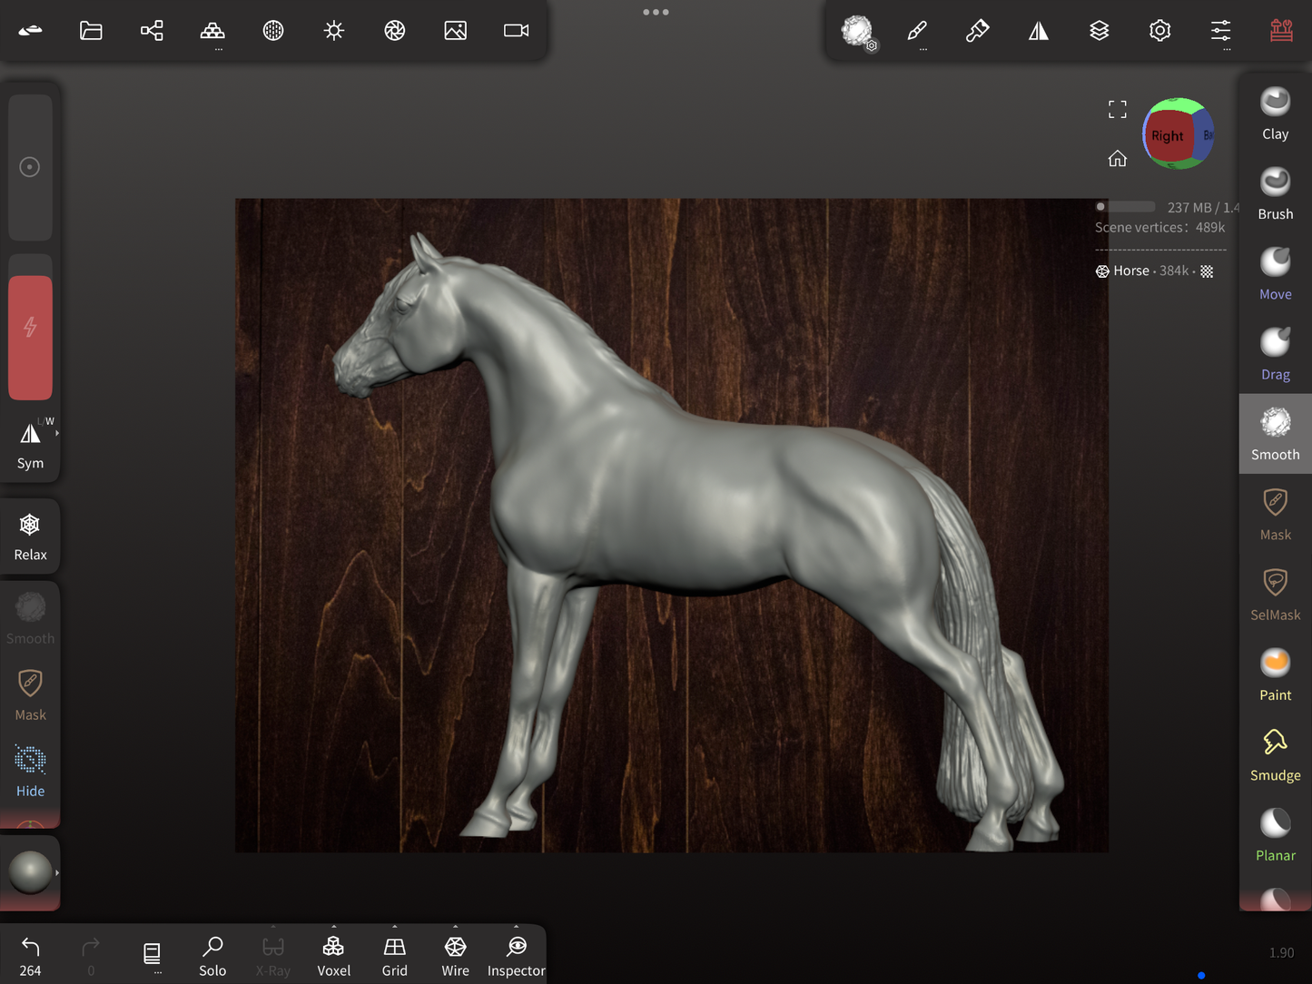Activate the Paint tool
The width and height of the screenshot is (1312, 984).
(x=1275, y=674)
